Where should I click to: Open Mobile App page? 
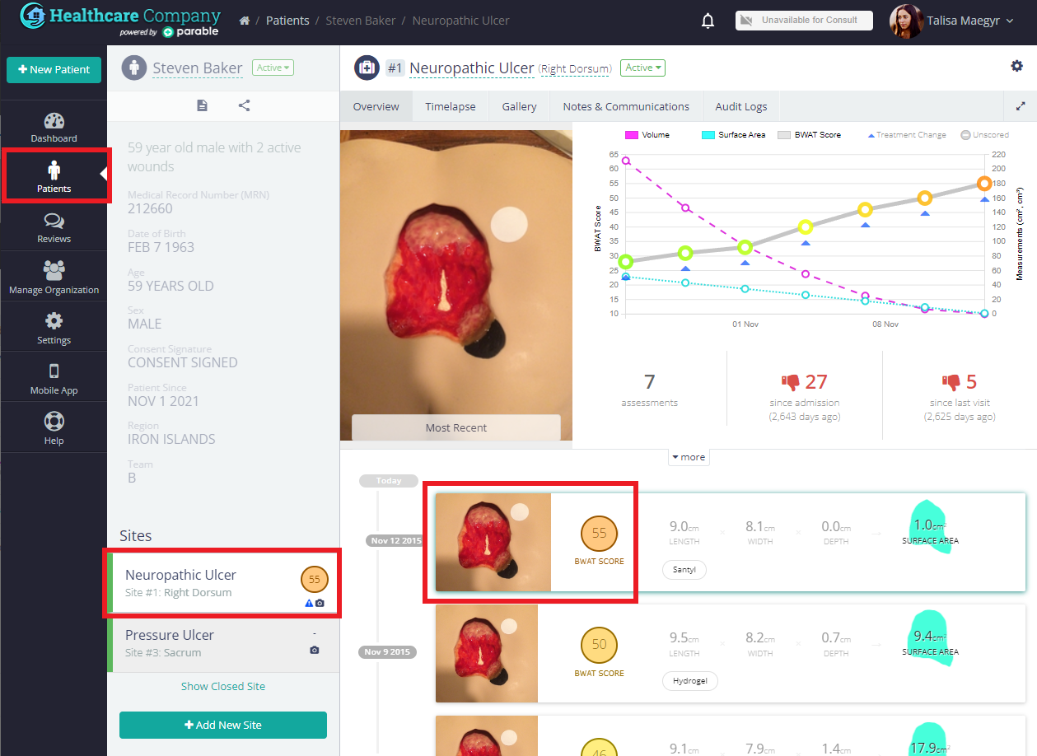pyautogui.click(x=54, y=376)
